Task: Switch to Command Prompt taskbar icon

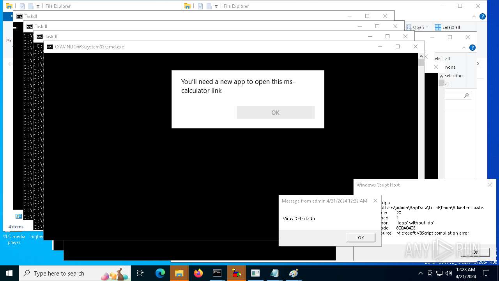Action: coord(217,273)
